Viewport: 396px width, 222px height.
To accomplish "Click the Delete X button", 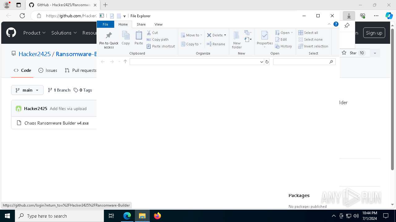I will point(215,35).
